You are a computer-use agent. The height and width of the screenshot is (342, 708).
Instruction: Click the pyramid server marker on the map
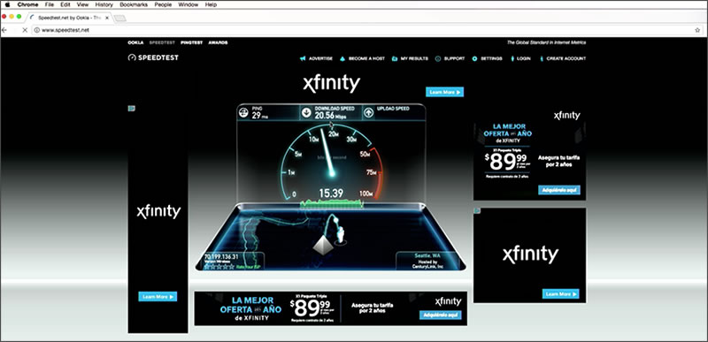pos(323,245)
